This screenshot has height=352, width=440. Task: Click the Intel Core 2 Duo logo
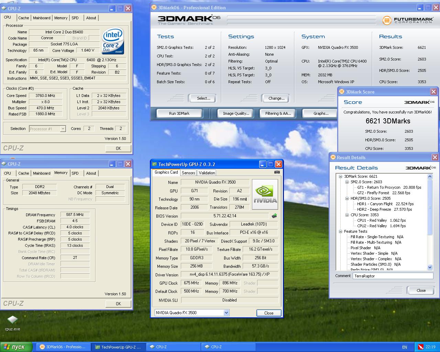pos(113,41)
